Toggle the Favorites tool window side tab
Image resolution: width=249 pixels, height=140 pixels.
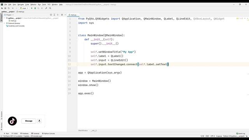(x=2, y=126)
